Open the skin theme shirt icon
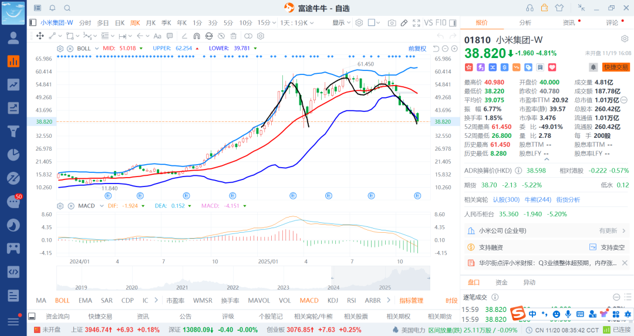This screenshot has height=336, width=634. coord(559,8)
